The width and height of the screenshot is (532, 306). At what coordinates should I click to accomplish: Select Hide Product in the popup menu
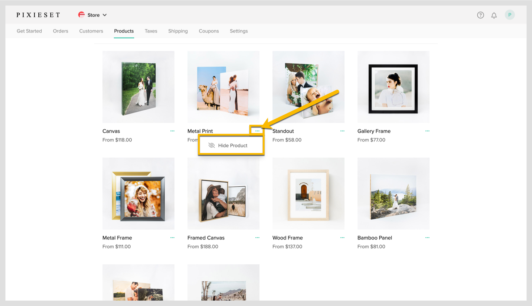231,145
